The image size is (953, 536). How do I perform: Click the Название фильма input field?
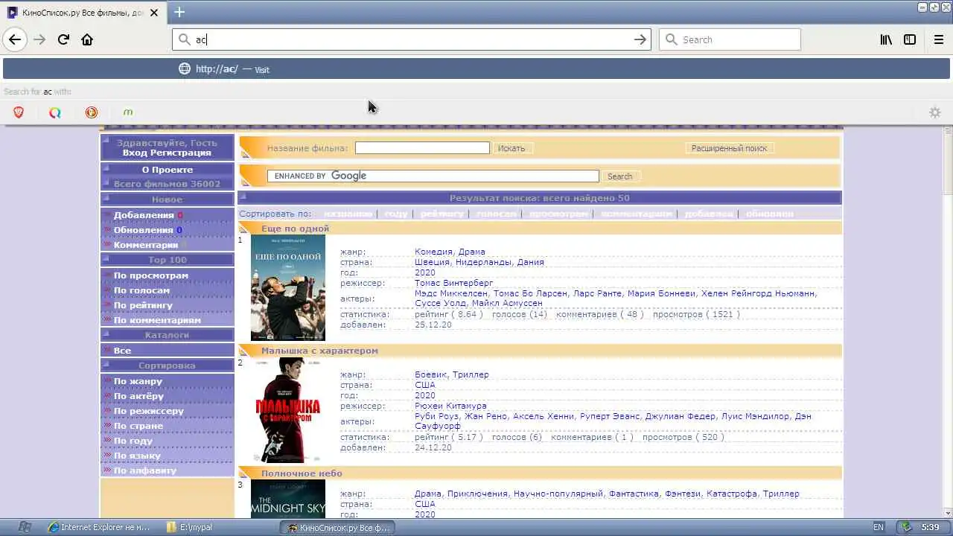pos(422,148)
